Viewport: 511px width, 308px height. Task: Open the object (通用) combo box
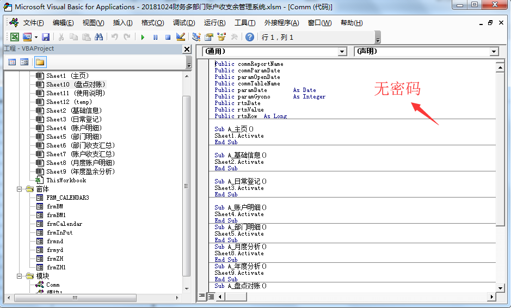pyautogui.click(x=275, y=52)
